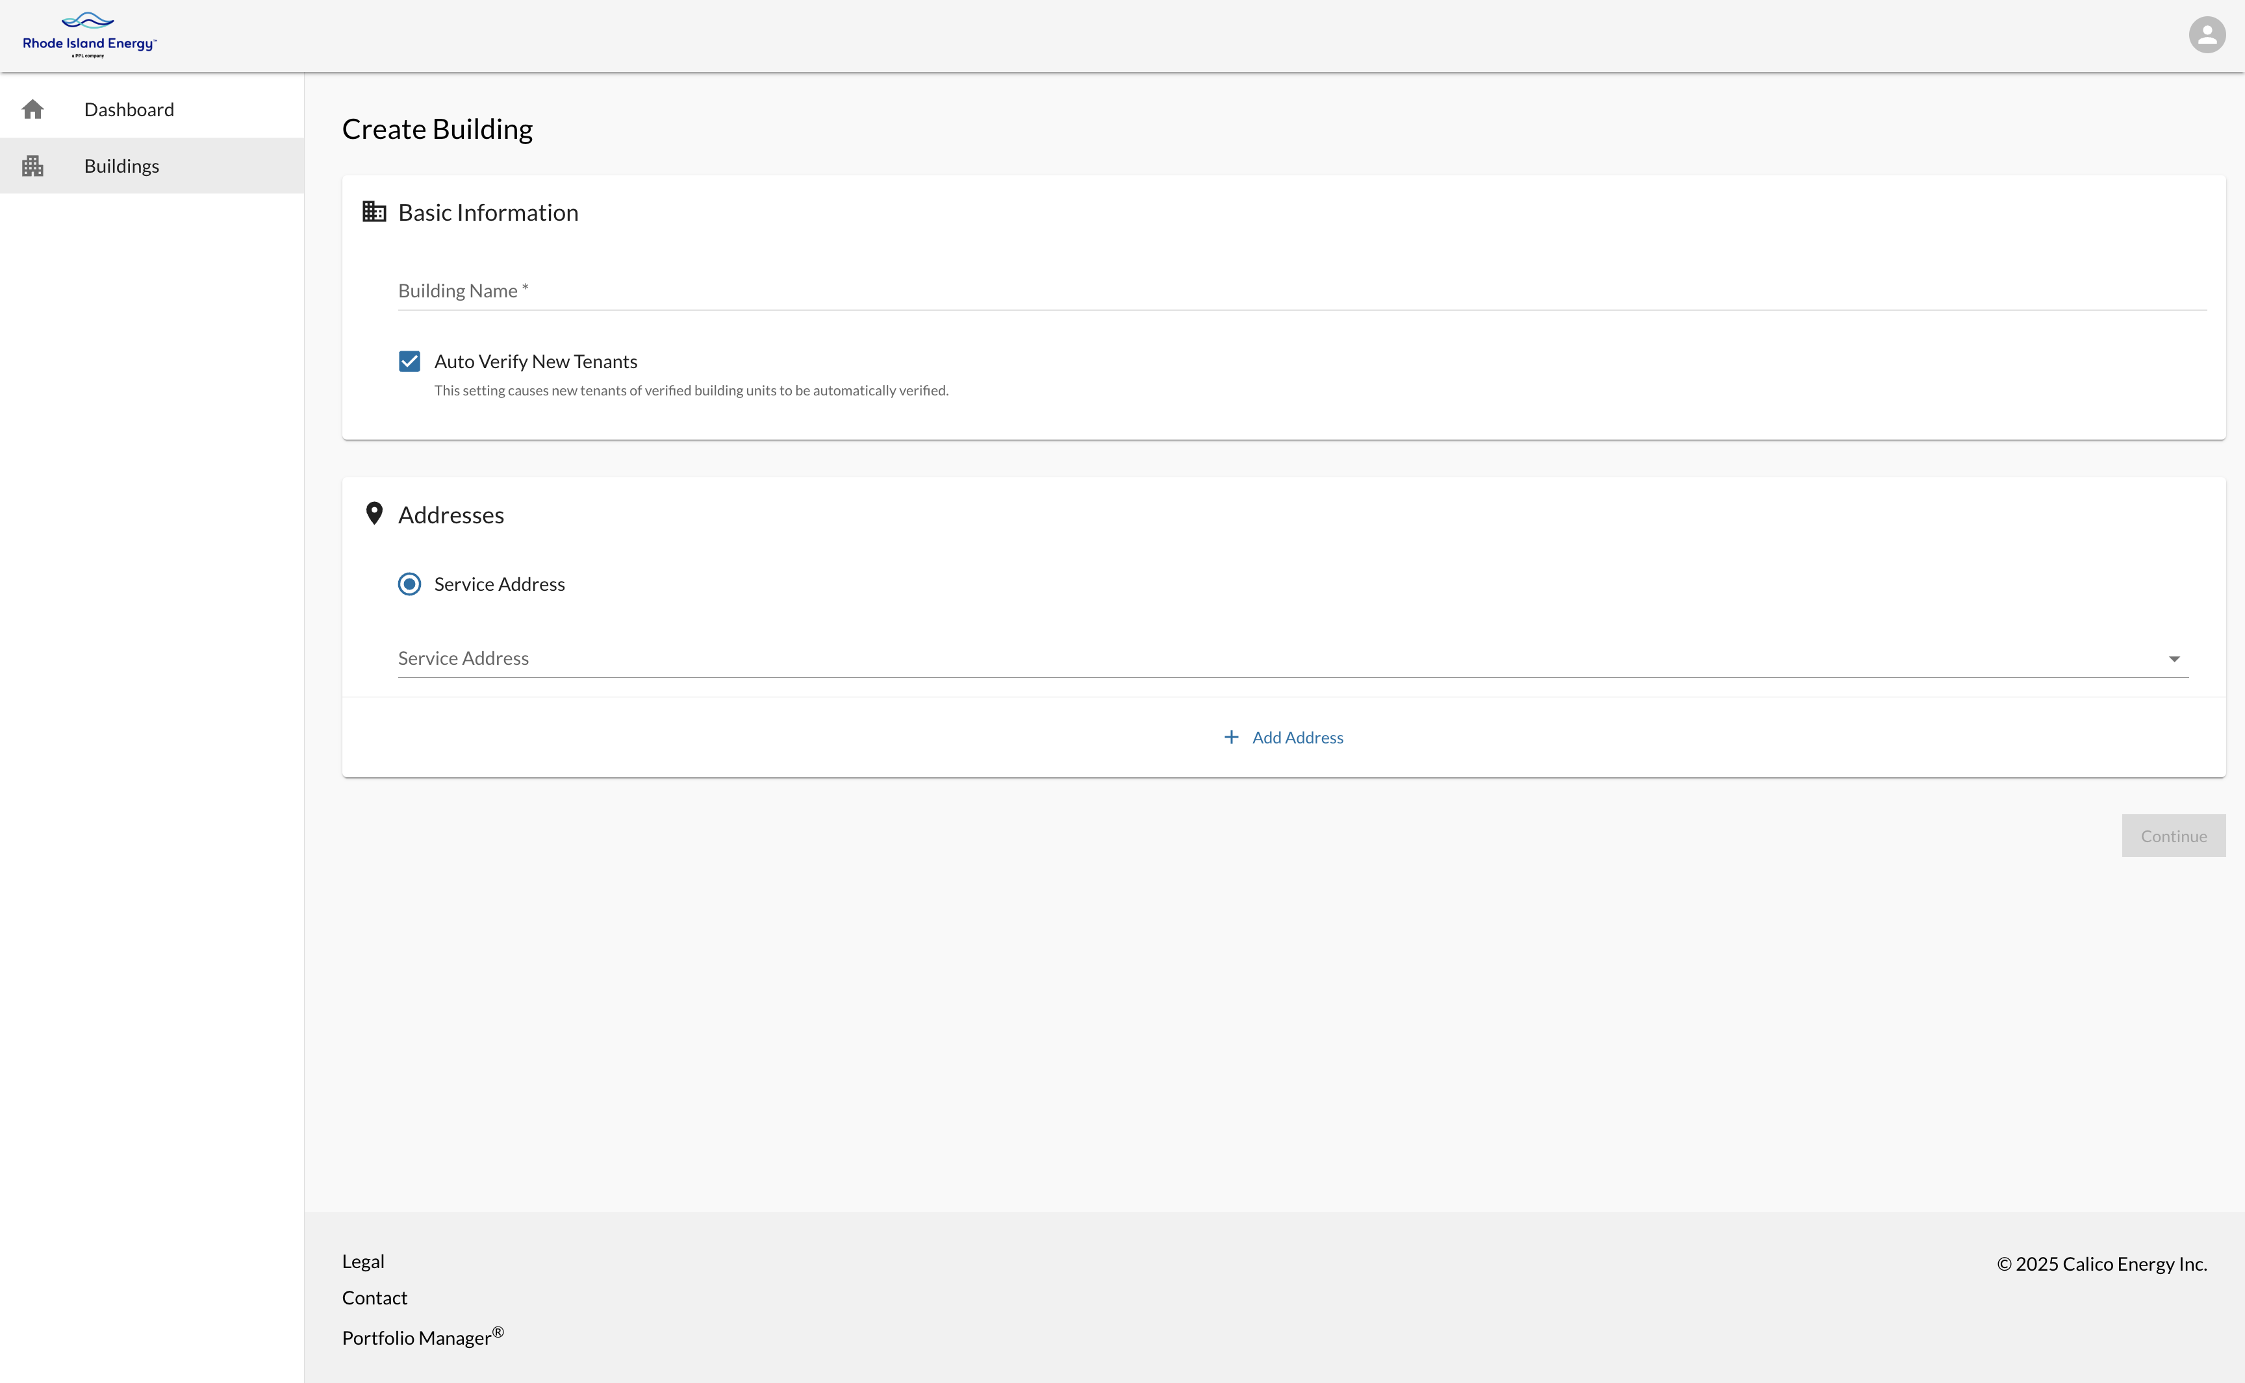The image size is (2245, 1383).
Task: Expand the Service Address dropdown arrow
Action: point(2174,658)
